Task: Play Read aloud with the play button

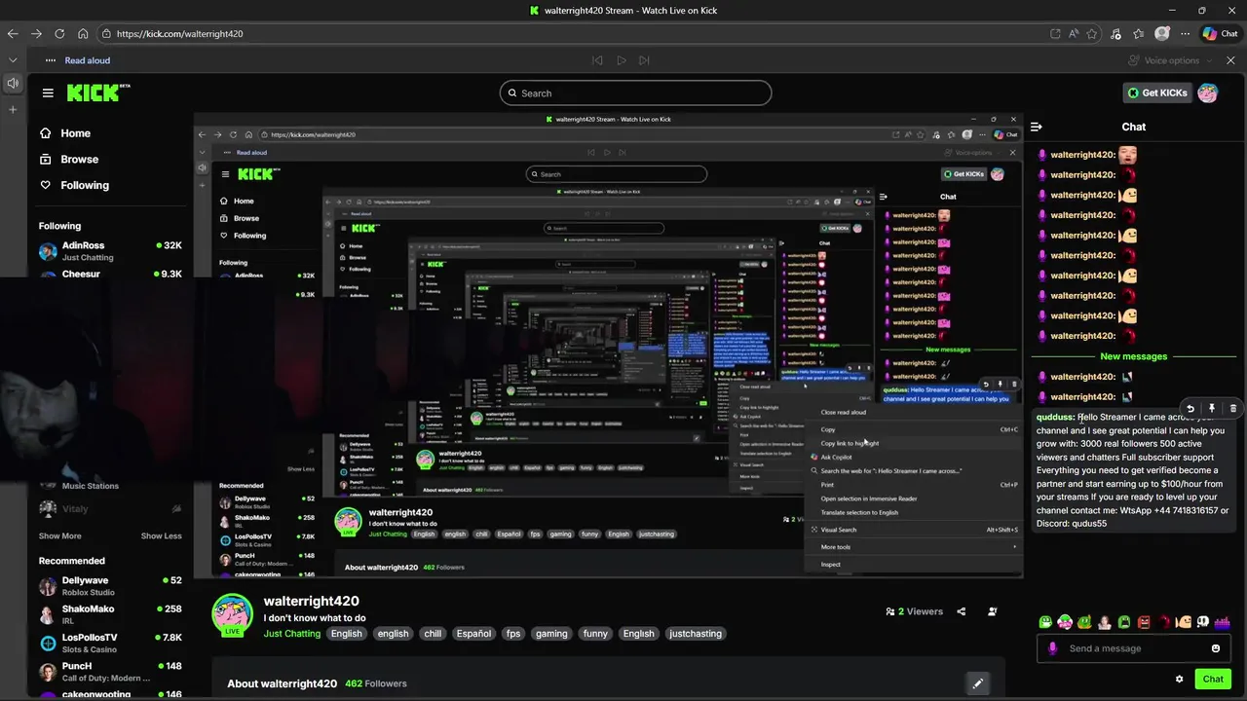Action: [x=622, y=60]
